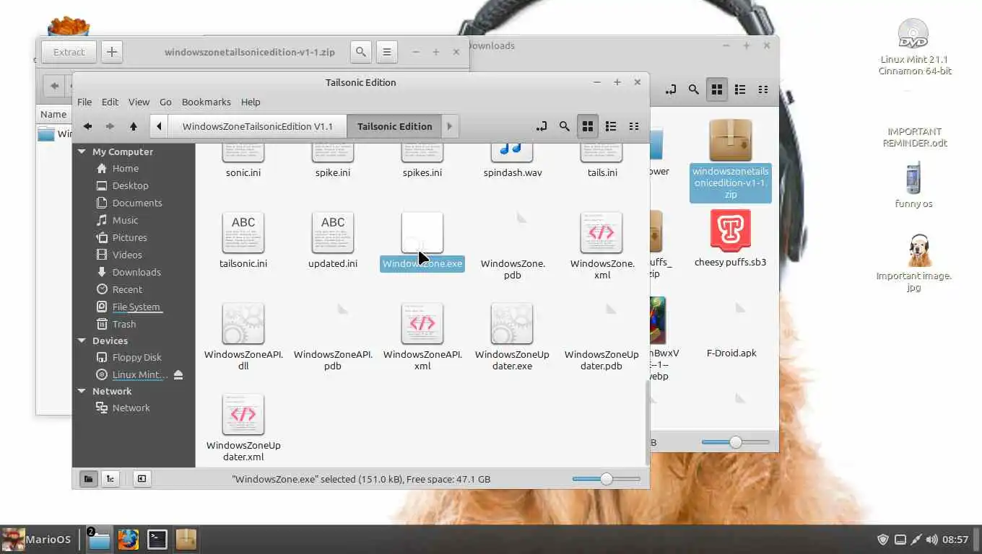Click Extract in the archive manager
982x554 pixels.
point(69,52)
